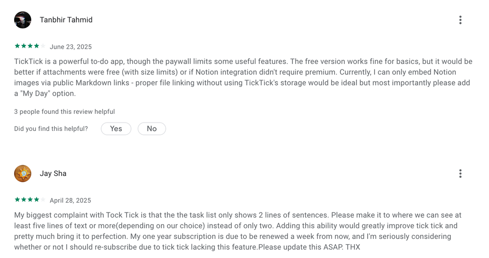This screenshot has width=489, height=258.
Task: Click Tanbhir Tahmid's profile avatar
Action: [22, 20]
